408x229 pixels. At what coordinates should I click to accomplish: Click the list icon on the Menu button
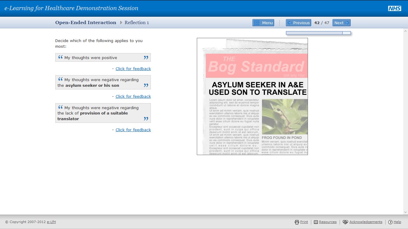(257, 23)
